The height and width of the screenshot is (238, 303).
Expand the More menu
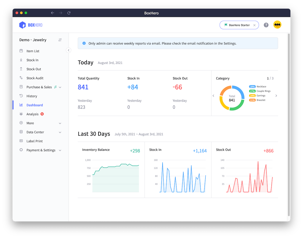[x=60, y=123]
